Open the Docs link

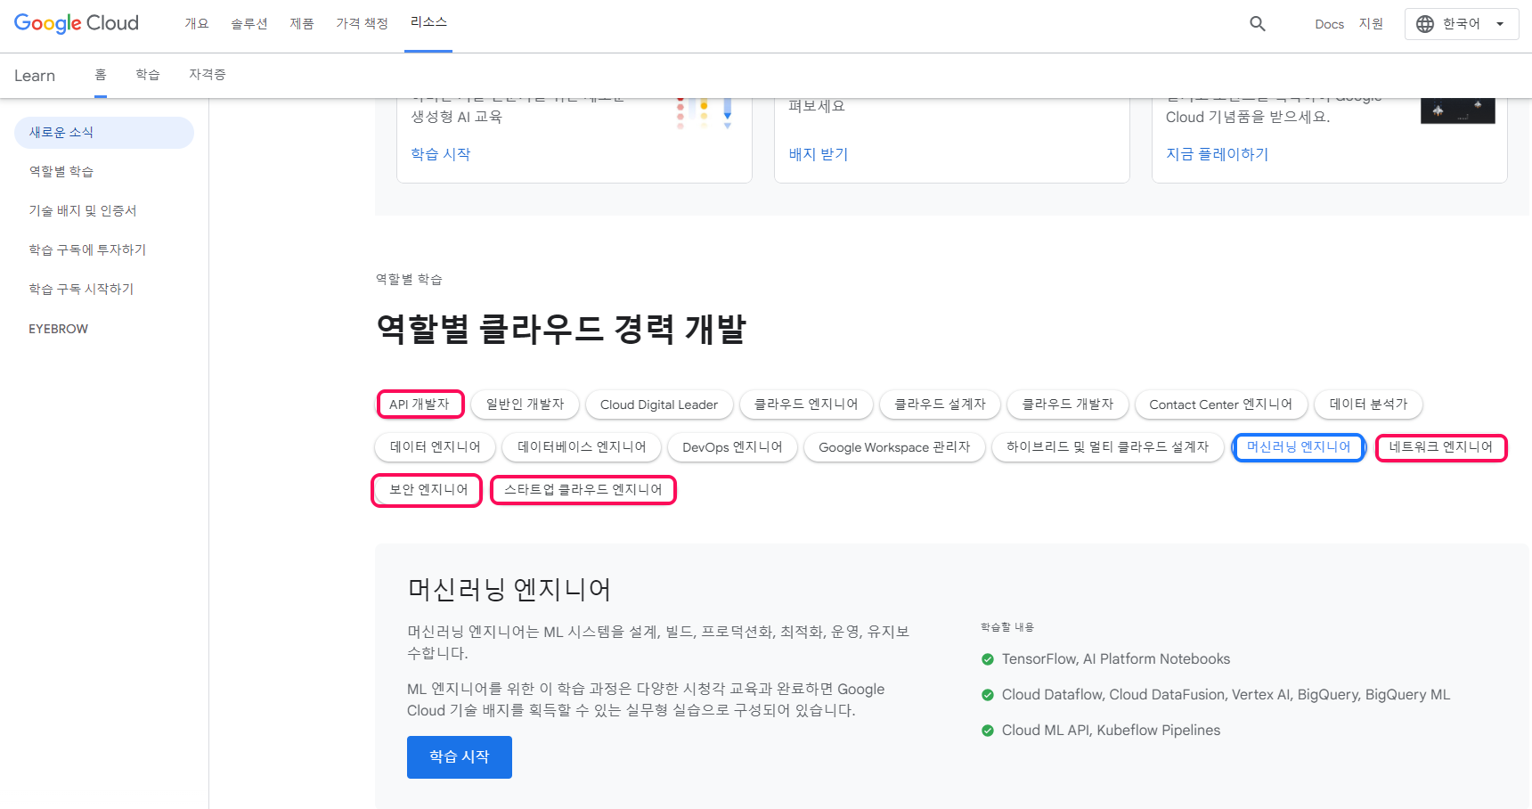(1329, 24)
